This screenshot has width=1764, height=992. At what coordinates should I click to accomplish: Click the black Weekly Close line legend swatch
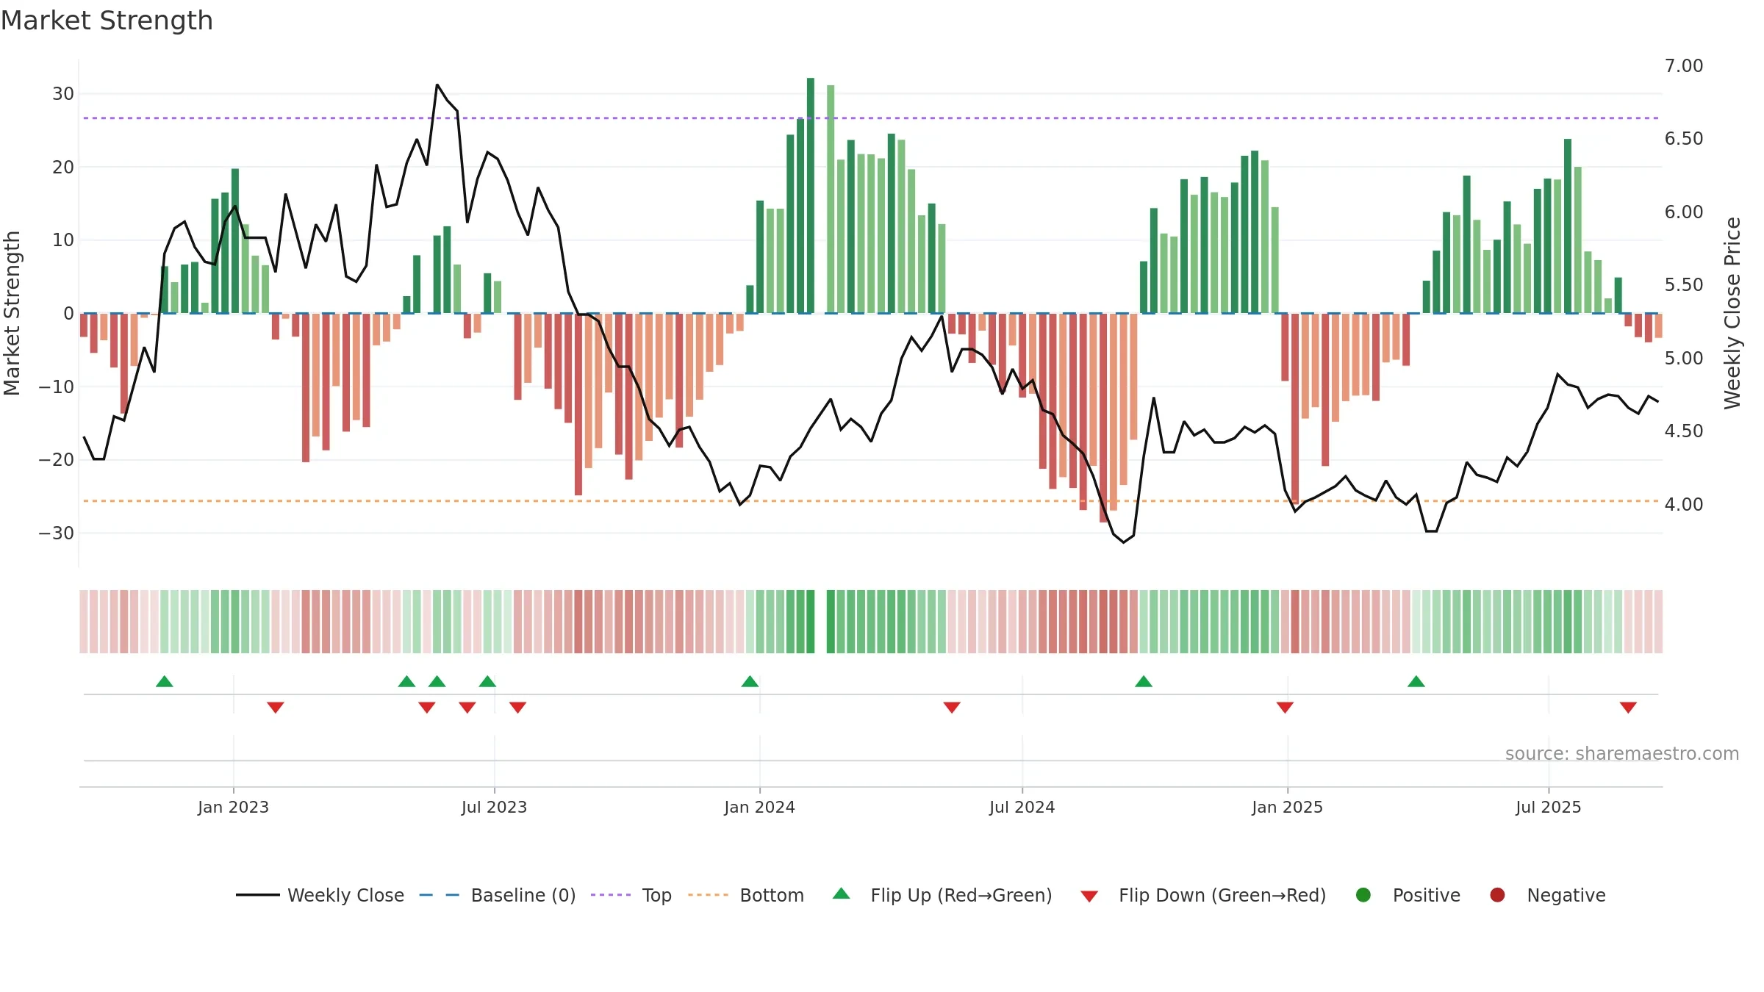point(257,895)
